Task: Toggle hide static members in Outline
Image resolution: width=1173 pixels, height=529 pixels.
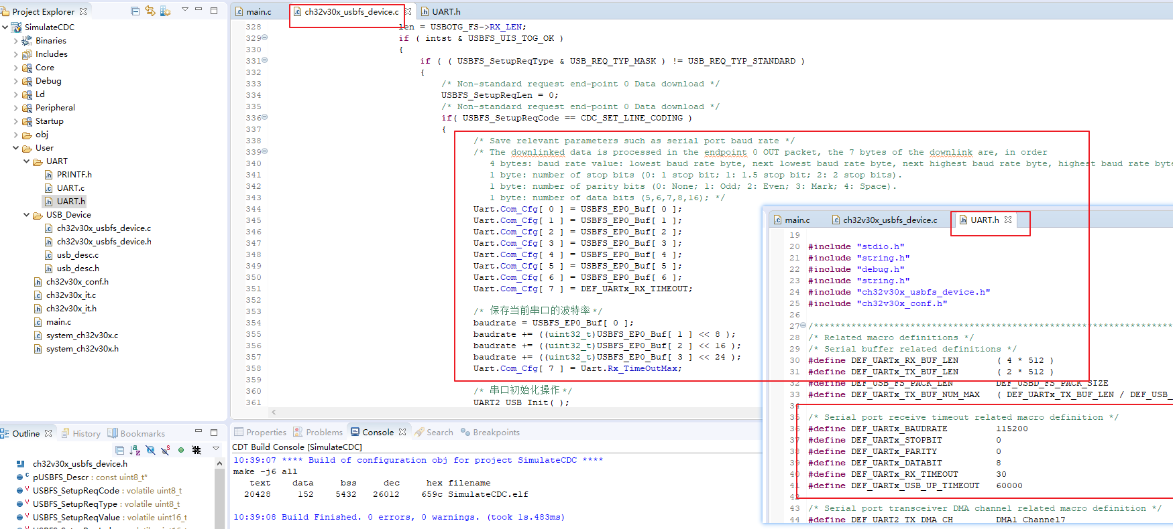Action: point(166,450)
